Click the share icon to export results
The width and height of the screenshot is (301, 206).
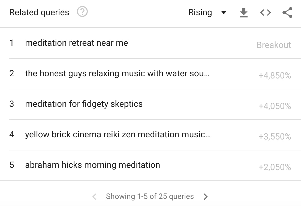pyautogui.click(x=287, y=13)
